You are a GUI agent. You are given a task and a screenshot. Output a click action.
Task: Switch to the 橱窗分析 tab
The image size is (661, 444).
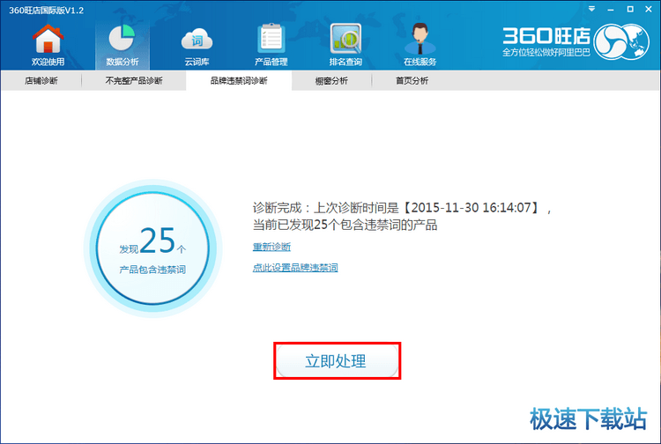(331, 80)
